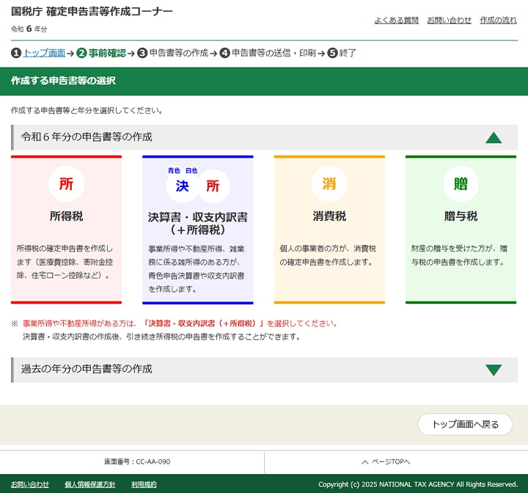Collapse the 令和6年分の申告書等の作成 section triangle
The width and height of the screenshot is (528, 493).
point(494,137)
